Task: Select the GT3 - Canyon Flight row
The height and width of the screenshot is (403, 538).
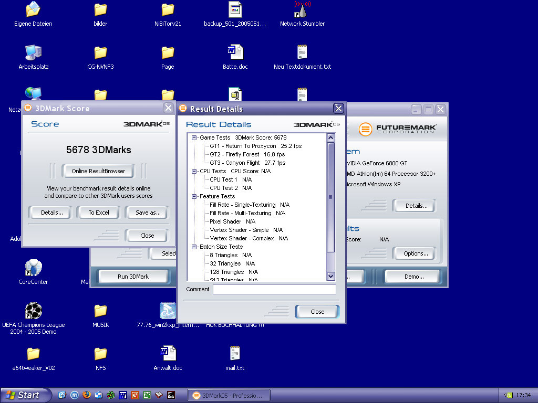Action: pos(247,163)
